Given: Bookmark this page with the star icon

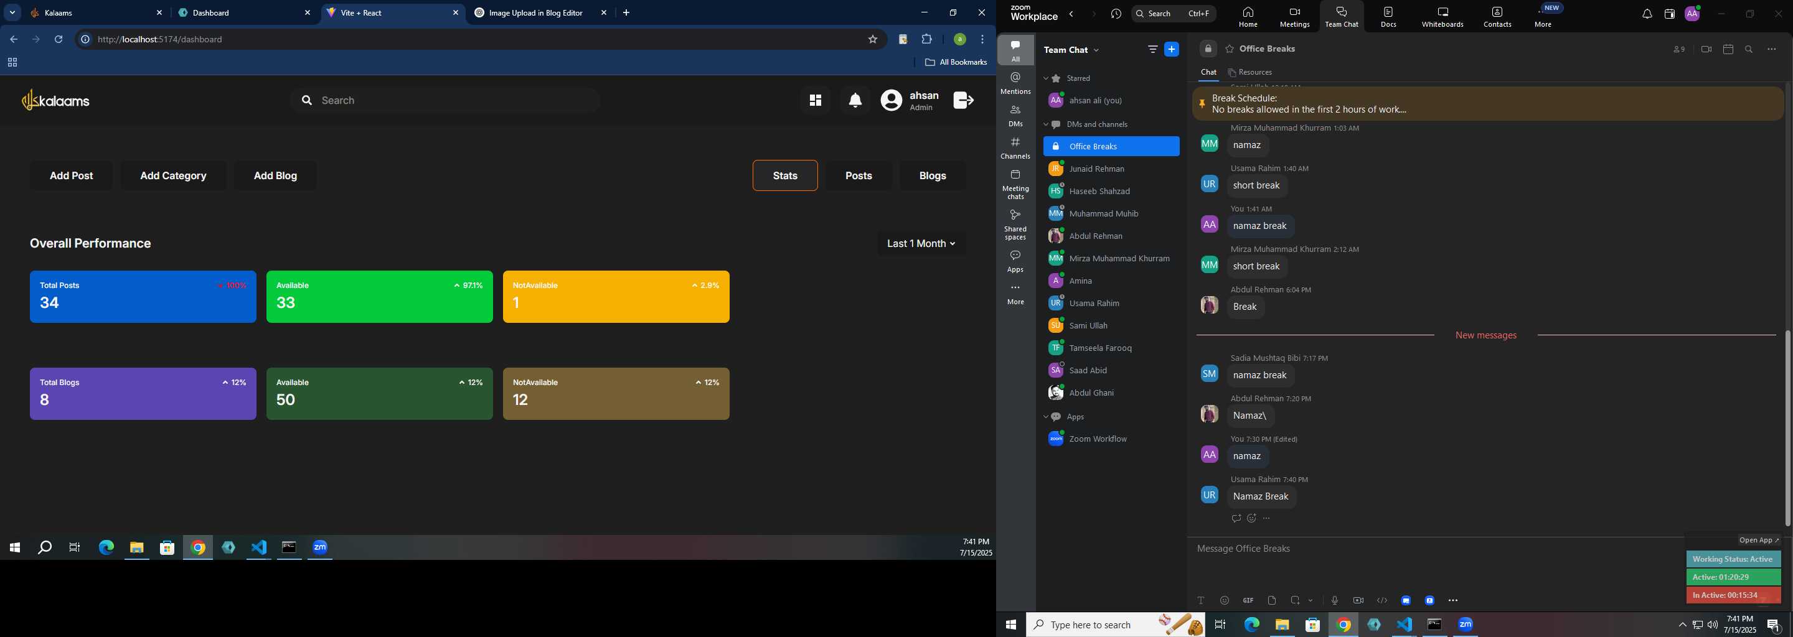Looking at the screenshot, I should pos(873,40).
